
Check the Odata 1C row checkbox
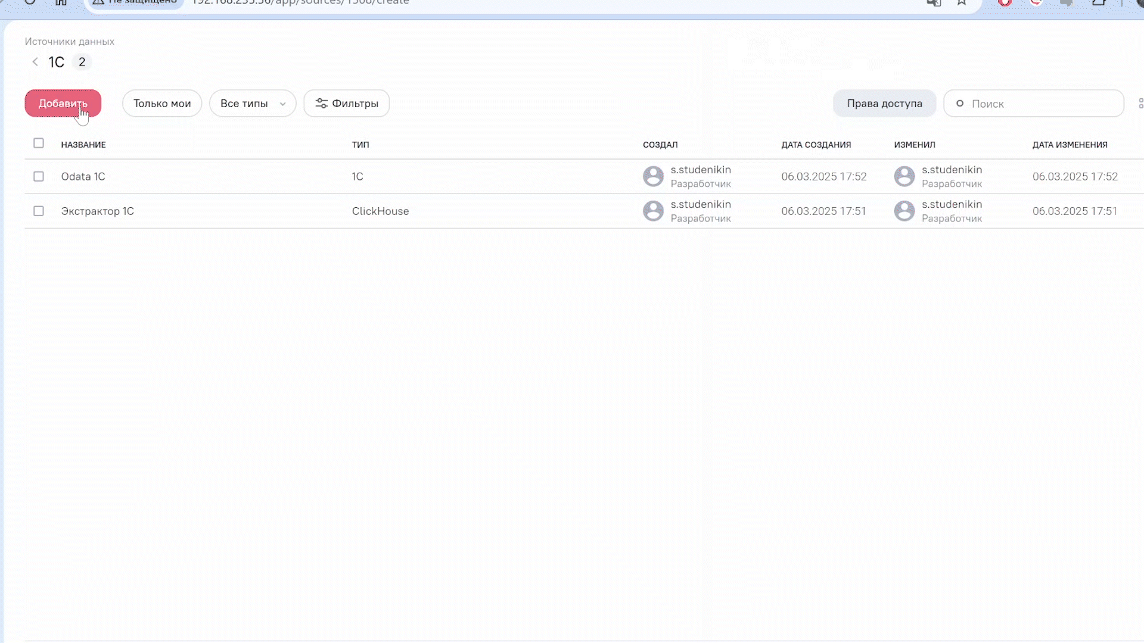point(39,177)
